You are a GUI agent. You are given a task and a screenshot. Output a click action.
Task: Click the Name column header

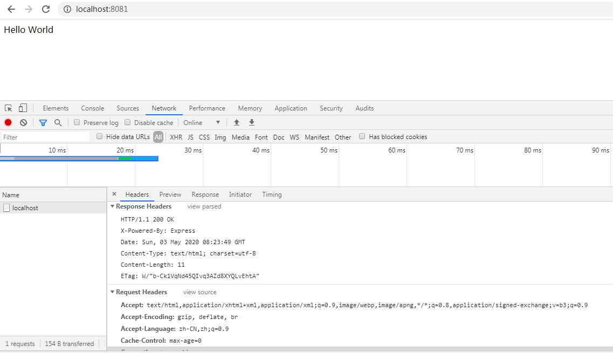53,195
